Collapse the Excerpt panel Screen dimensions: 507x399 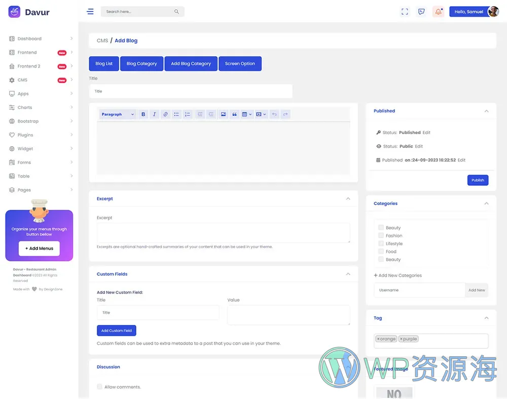tap(348, 198)
